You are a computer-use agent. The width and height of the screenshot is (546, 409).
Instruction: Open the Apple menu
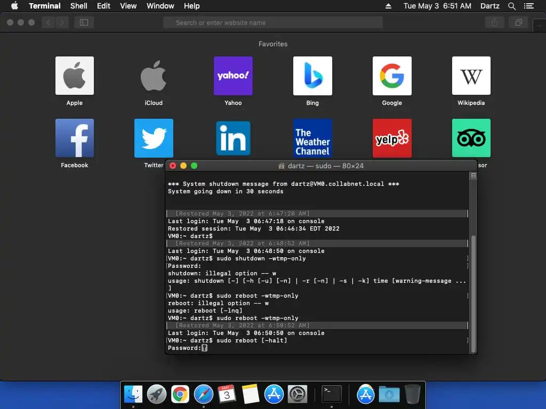(x=14, y=6)
